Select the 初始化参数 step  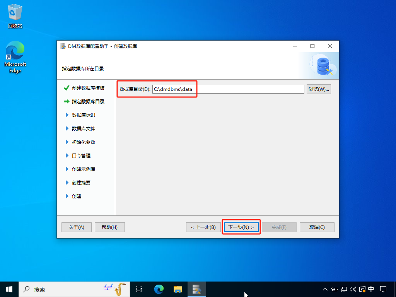tap(84, 142)
